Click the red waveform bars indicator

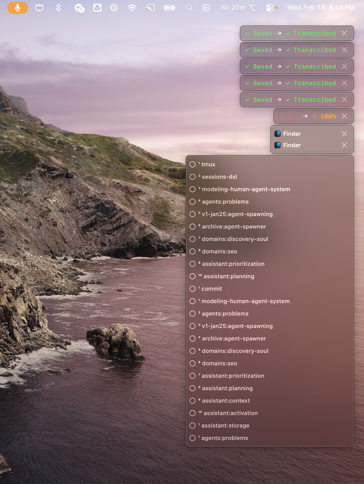pyautogui.click(x=287, y=116)
